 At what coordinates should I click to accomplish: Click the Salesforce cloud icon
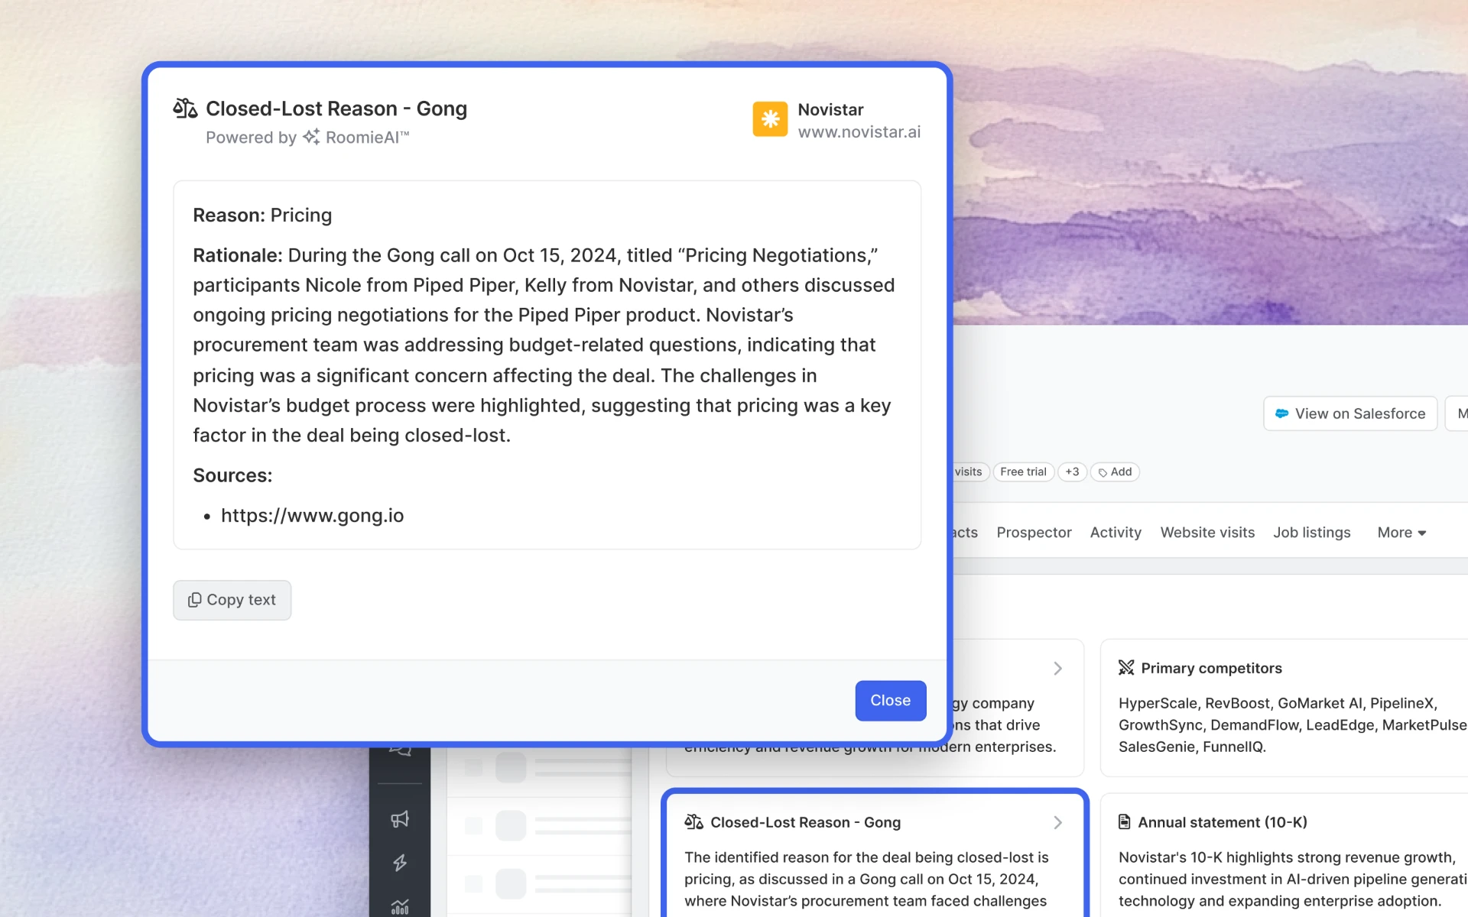click(x=1282, y=413)
